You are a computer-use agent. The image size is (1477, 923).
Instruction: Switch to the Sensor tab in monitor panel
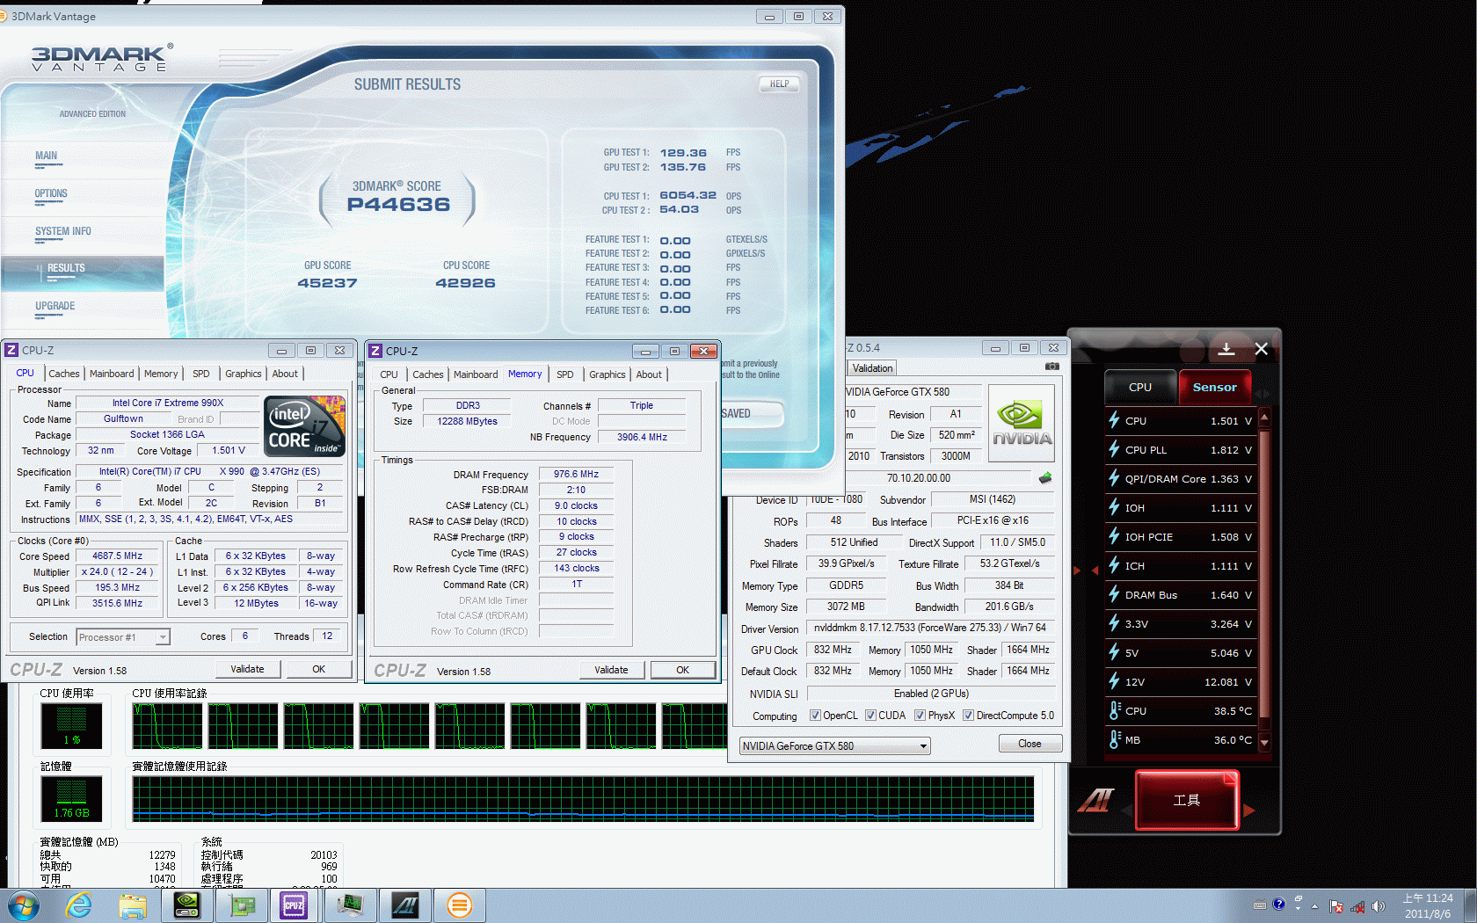click(1214, 388)
